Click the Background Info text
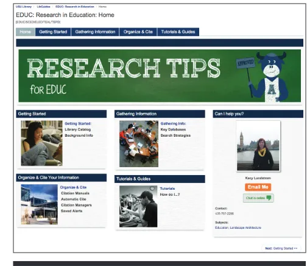Screen dimensions: 307x266 (79, 135)
